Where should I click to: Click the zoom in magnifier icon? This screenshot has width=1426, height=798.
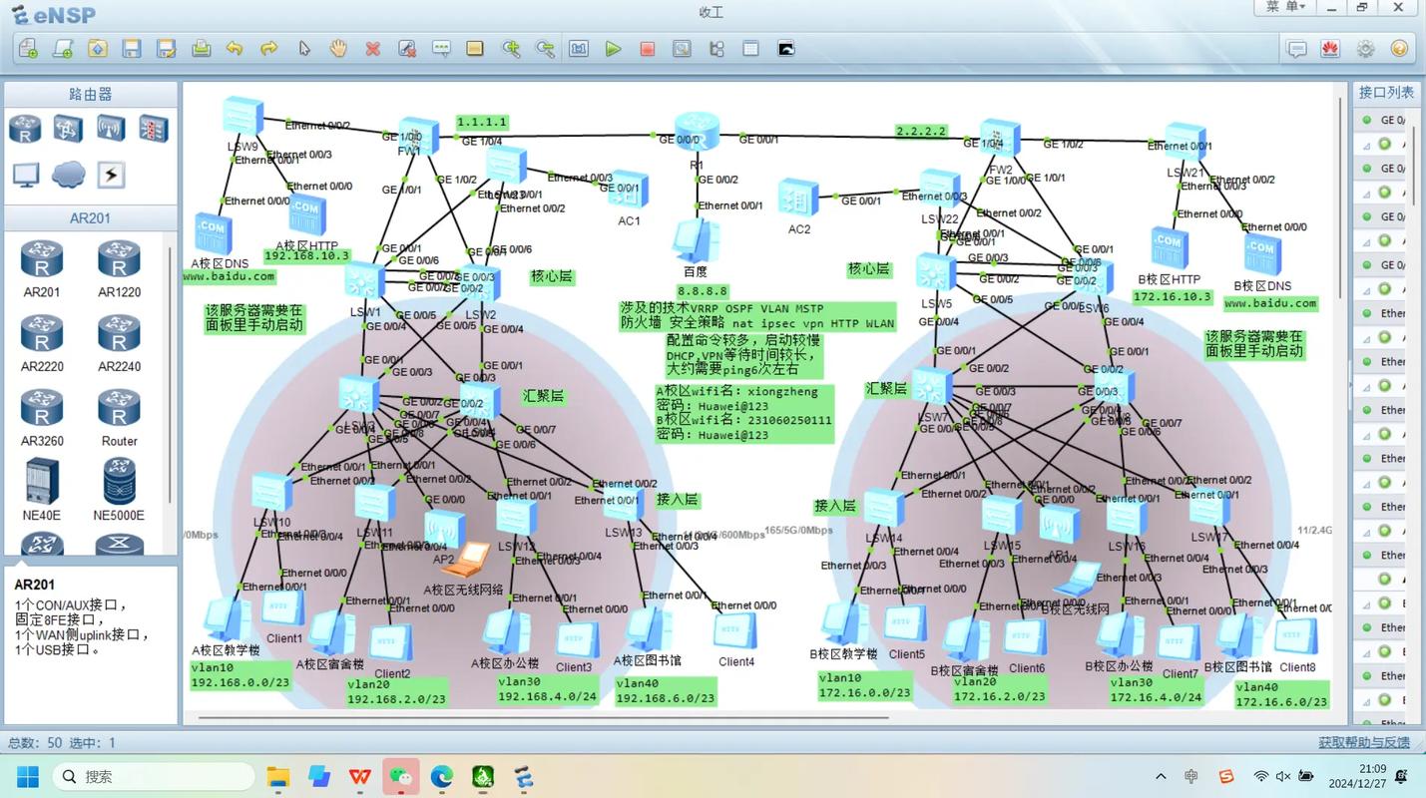(x=511, y=48)
